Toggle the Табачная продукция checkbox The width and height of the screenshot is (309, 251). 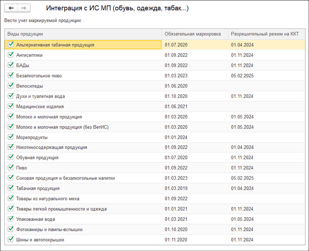click(11, 188)
